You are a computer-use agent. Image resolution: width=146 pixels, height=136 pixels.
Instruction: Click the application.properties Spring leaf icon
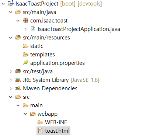25,63
